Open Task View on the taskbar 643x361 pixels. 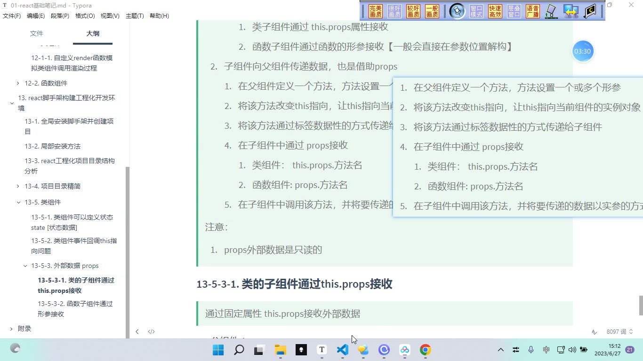259,350
